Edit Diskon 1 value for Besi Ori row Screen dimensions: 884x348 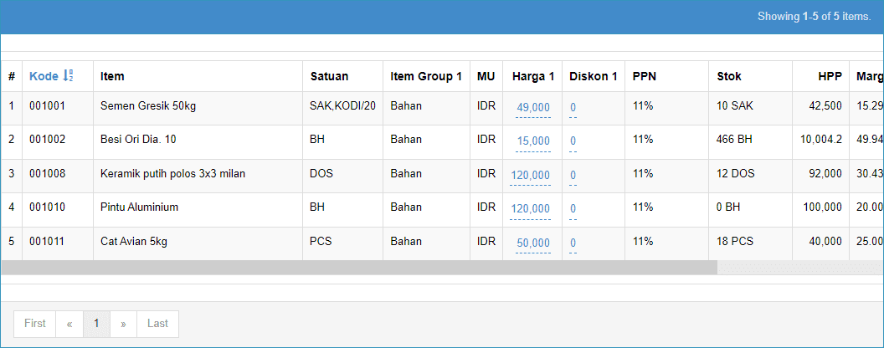coord(573,141)
